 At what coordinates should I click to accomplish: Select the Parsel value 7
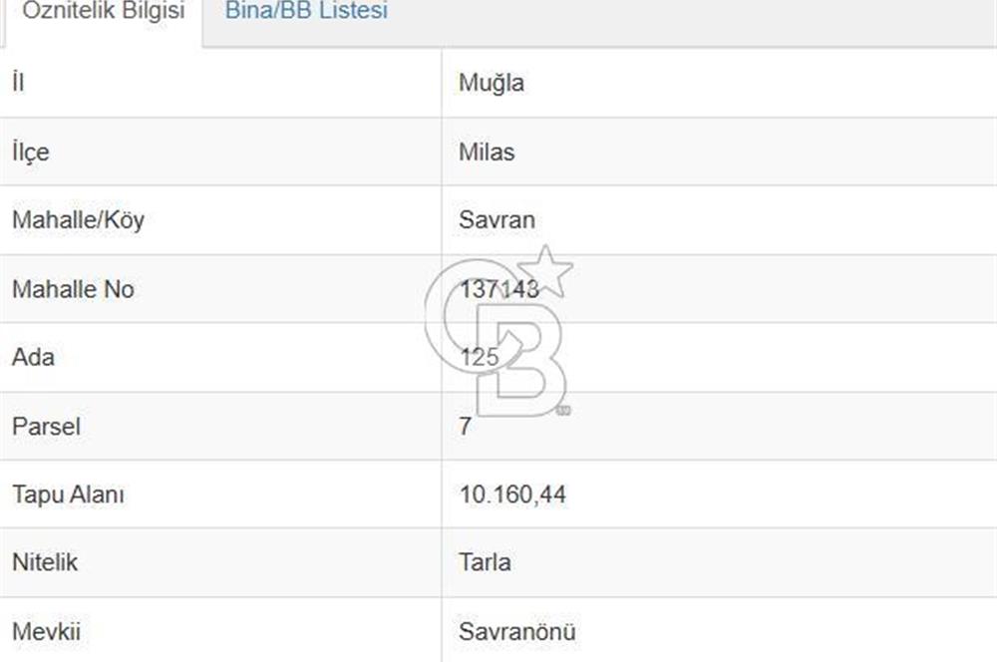click(x=462, y=426)
